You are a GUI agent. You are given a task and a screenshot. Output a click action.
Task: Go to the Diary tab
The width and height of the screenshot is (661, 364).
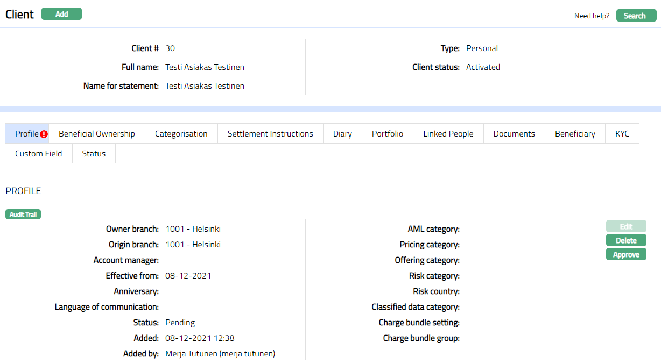(x=342, y=134)
